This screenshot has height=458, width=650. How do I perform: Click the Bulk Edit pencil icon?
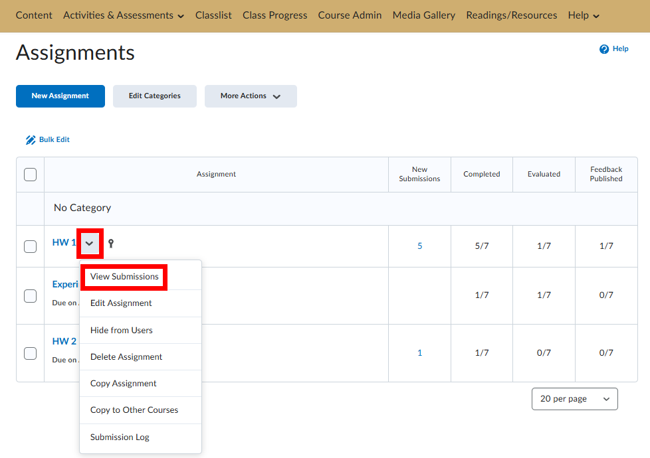(31, 140)
